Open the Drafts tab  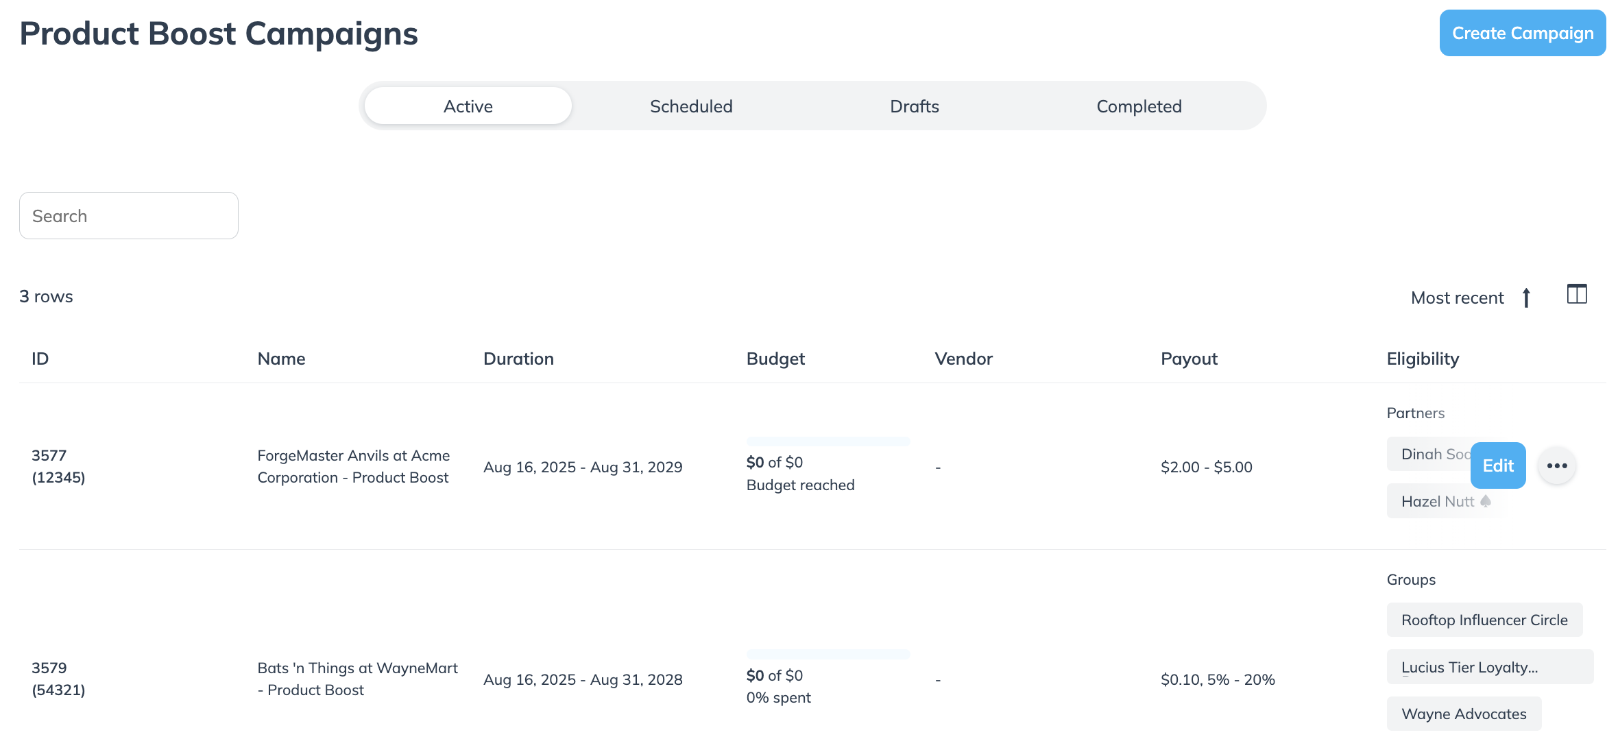click(914, 106)
